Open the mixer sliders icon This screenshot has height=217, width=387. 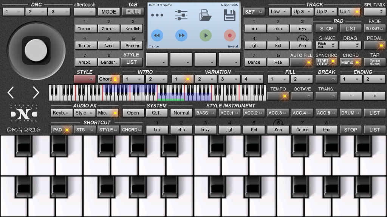coord(181,15)
